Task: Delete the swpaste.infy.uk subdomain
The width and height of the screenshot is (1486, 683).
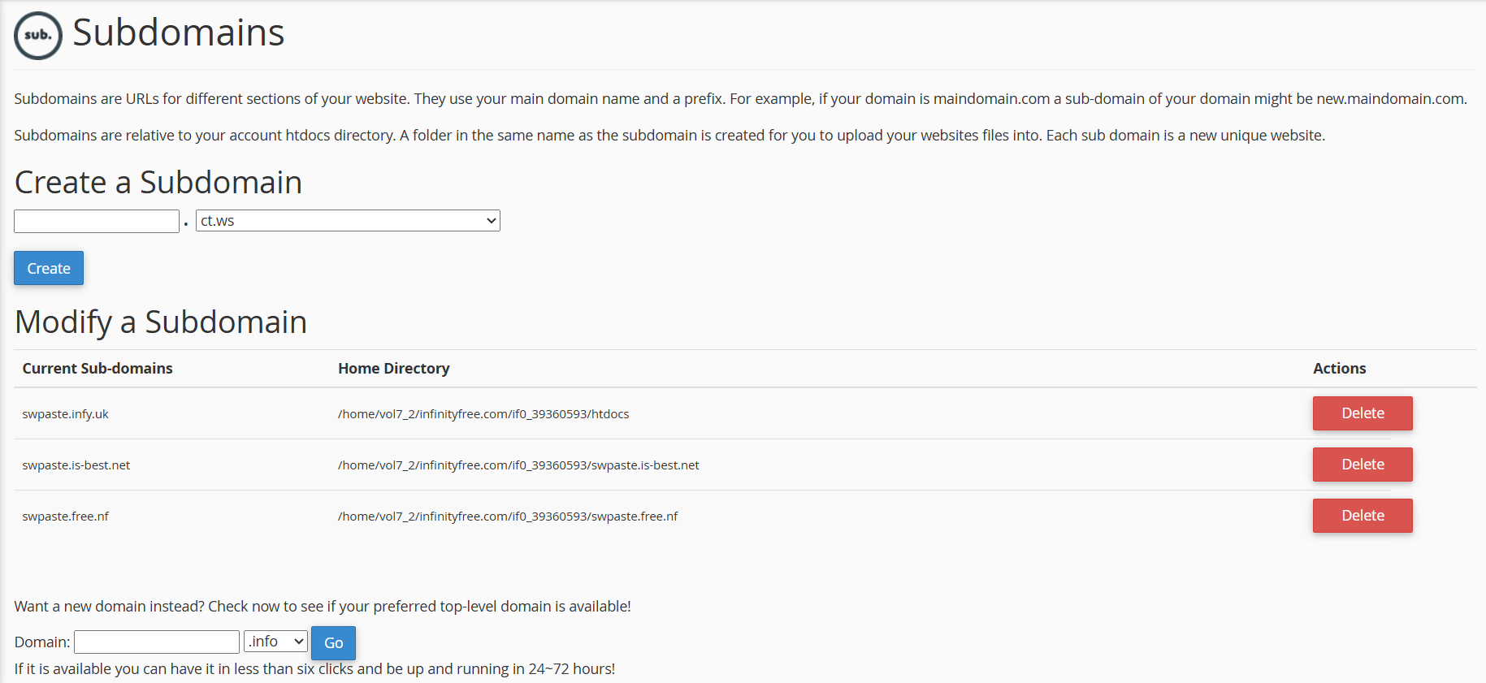Action: pyautogui.click(x=1362, y=413)
